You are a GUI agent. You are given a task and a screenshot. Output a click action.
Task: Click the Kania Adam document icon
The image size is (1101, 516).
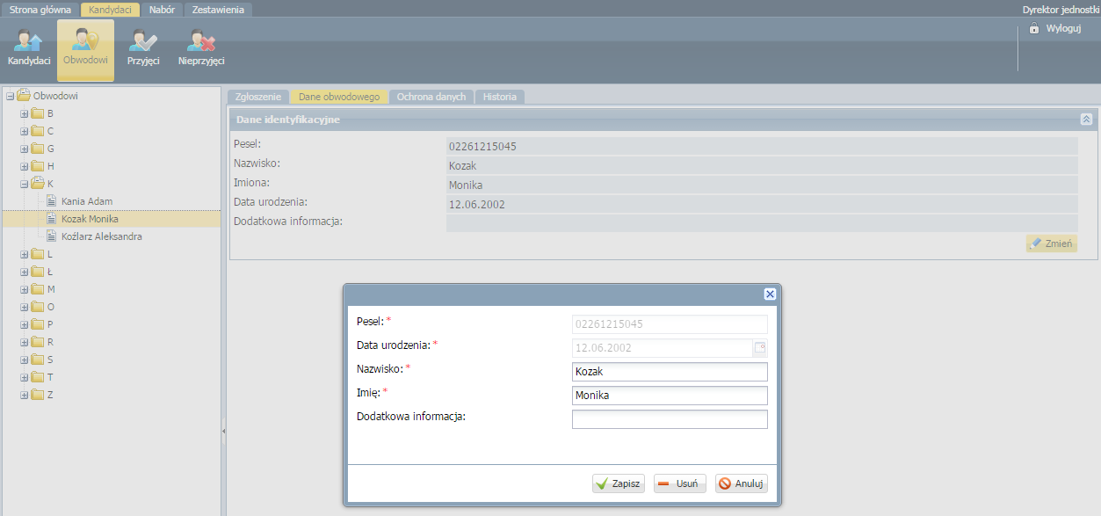coord(52,201)
